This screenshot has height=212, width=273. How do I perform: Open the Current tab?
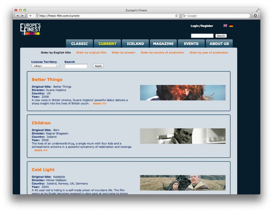107,44
